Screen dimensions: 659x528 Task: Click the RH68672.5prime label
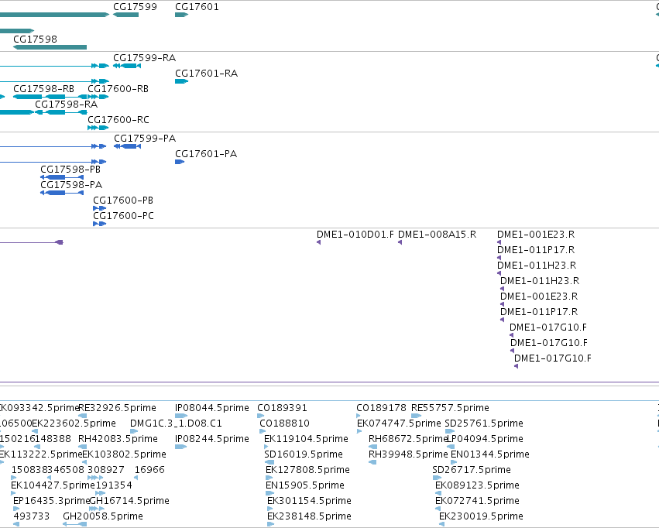click(x=407, y=439)
